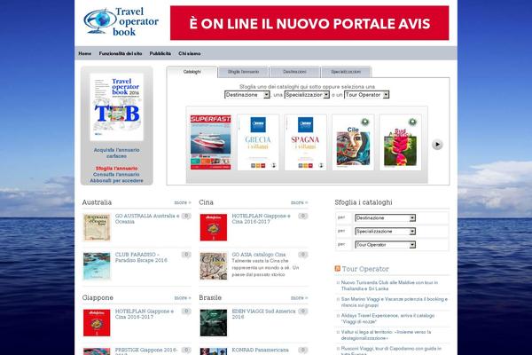Click comment count badge beside GO ASIA
This screenshot has height=355, width=532.
pyautogui.click(x=303, y=255)
